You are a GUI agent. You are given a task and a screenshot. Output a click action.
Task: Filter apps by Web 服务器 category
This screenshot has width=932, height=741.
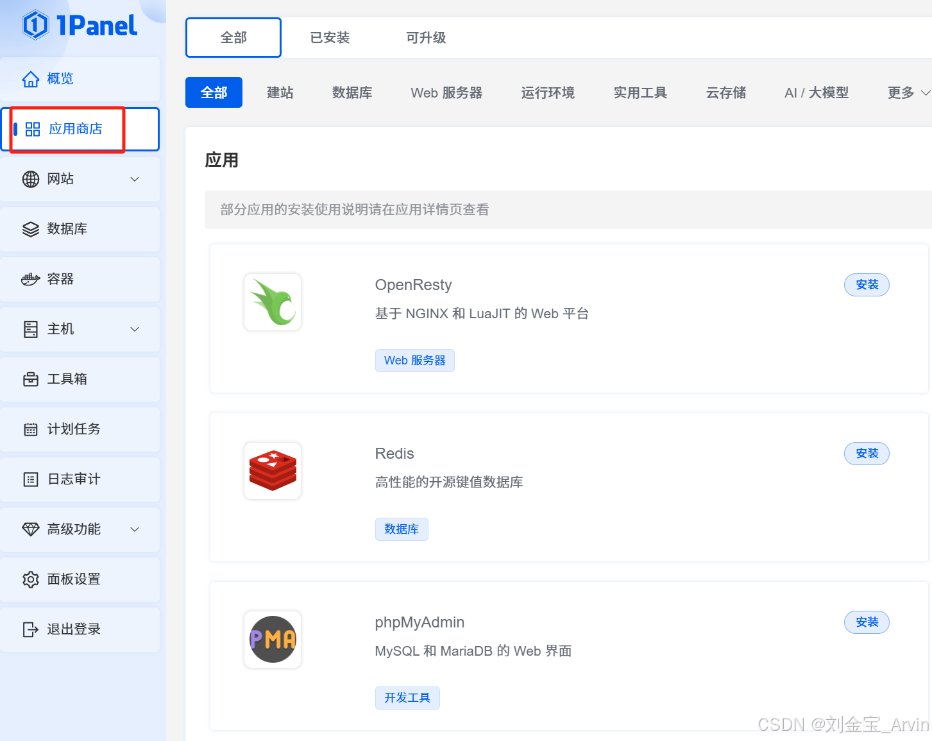coord(446,92)
